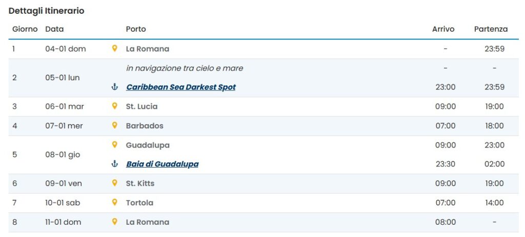Select the Tortola port name
This screenshot has width=525, height=237.
click(x=139, y=203)
